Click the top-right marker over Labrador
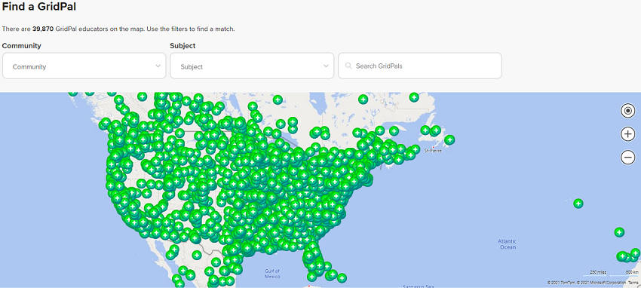Image resolution: width=641 pixels, height=288 pixels. coord(414,97)
